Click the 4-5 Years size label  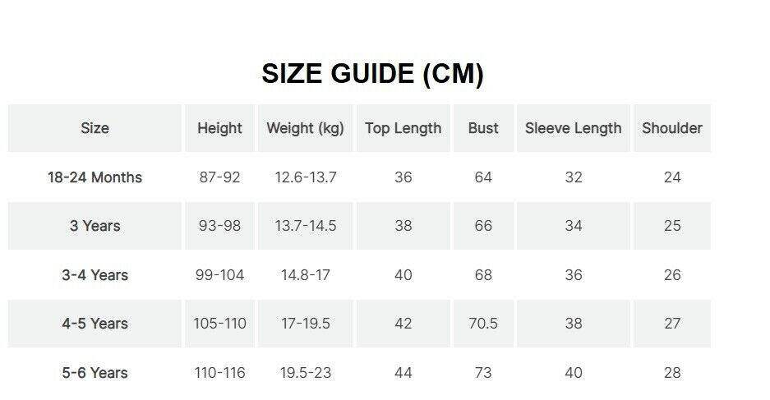point(95,324)
